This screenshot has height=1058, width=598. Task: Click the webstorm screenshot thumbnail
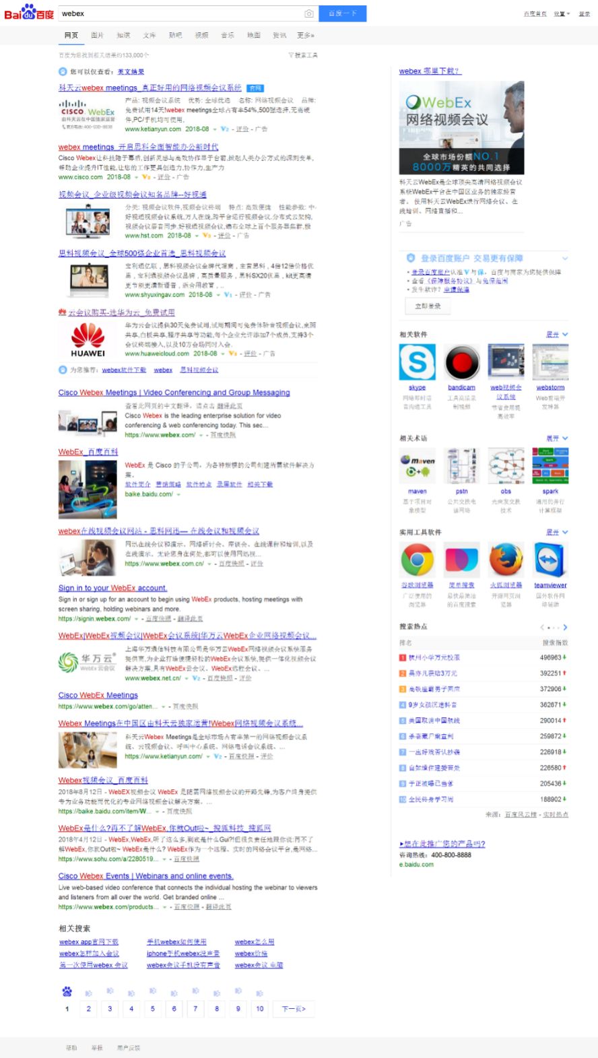pos(550,362)
